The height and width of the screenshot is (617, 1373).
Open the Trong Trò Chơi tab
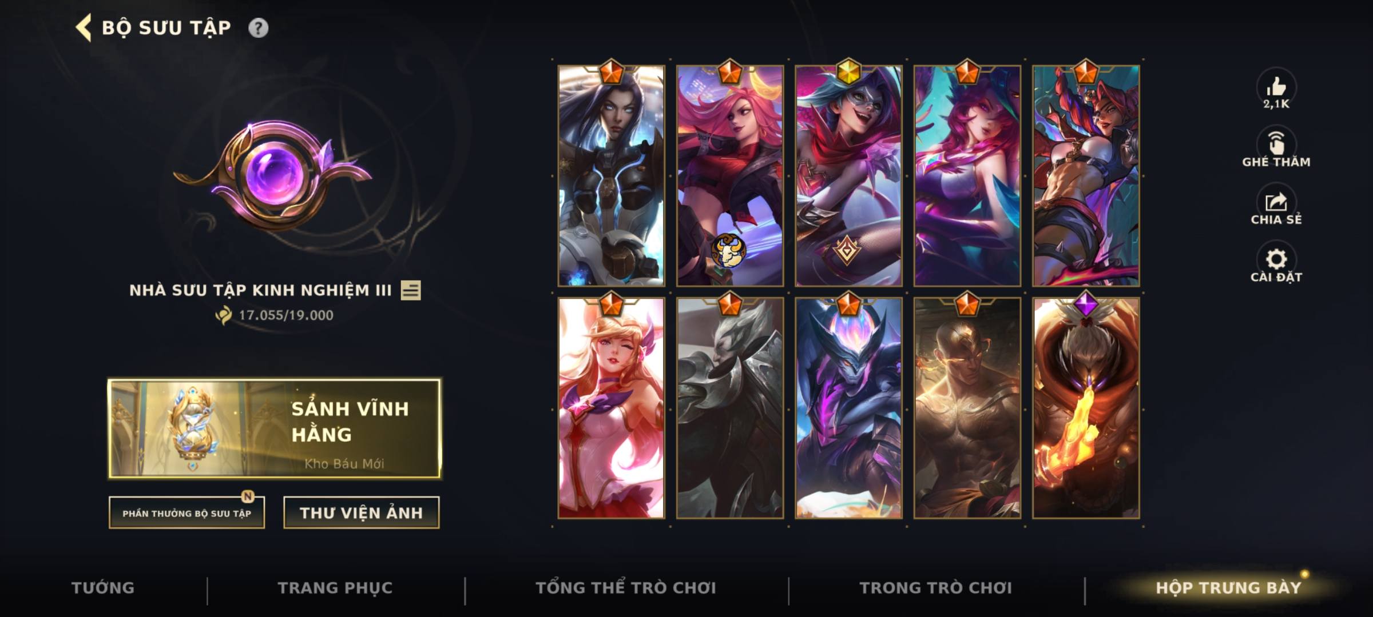[x=936, y=588]
